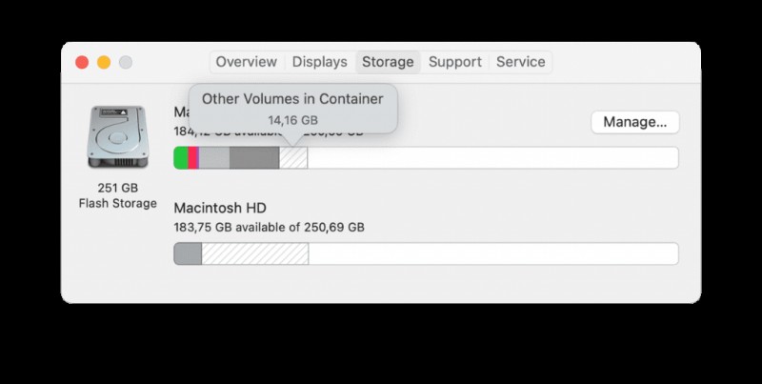The image size is (762, 384).
Task: Click the Flash Storage disk drive icon
Action: coord(117,139)
